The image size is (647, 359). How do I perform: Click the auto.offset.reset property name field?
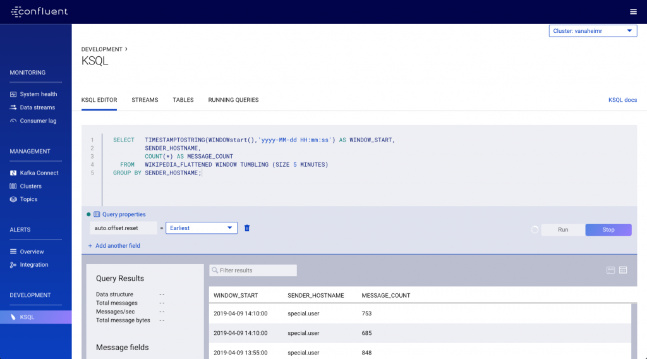pos(123,228)
